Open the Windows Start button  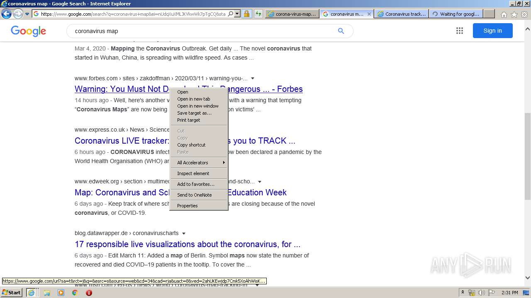12,293
